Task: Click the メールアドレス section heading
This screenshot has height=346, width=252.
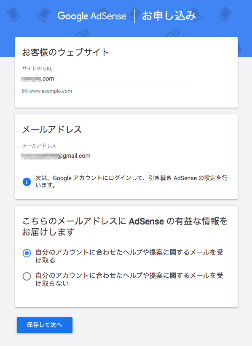Action: point(52,129)
